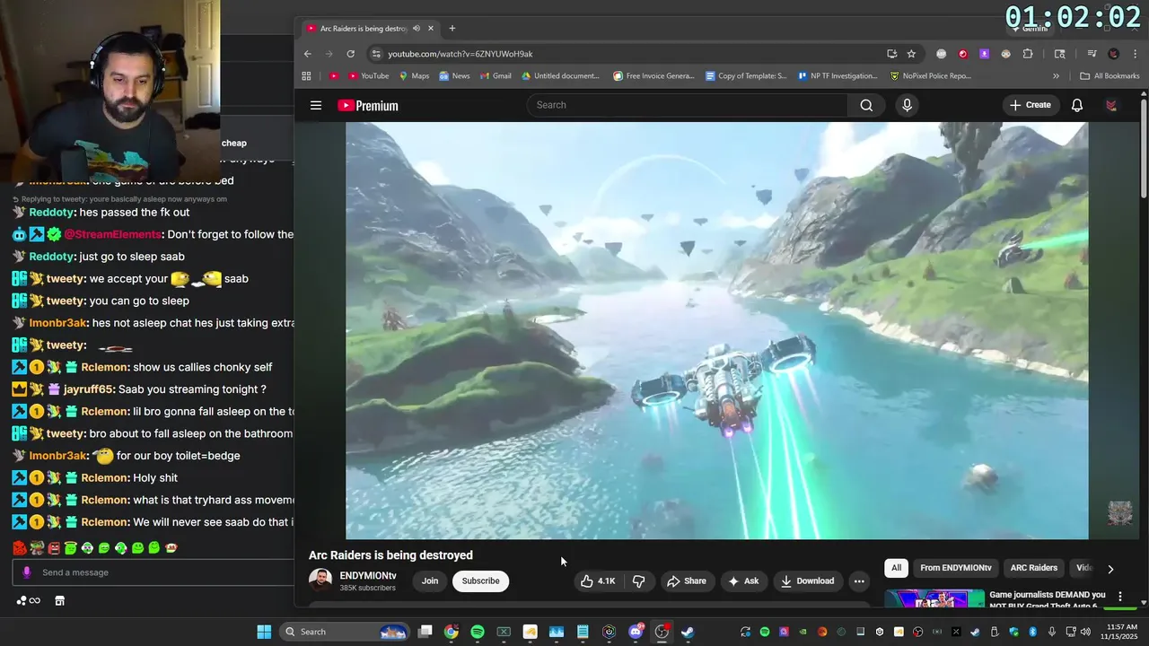The image size is (1149, 646).
Task: Open YouTube notifications bell
Action: tap(1077, 105)
